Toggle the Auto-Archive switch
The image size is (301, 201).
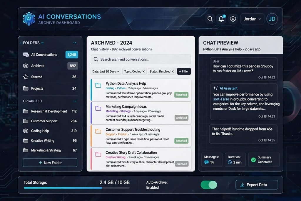coord(209,185)
